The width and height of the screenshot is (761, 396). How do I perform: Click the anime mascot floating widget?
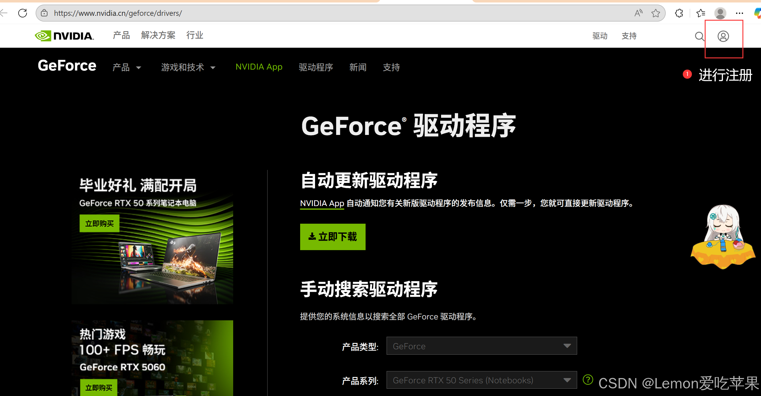click(723, 237)
